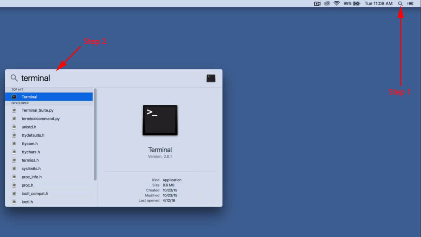Select the Terminal top hit result
This screenshot has width=421, height=237.
(x=49, y=97)
